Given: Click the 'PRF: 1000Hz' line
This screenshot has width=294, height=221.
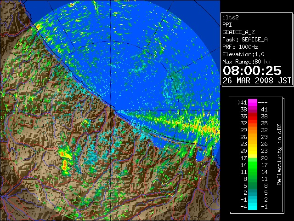Looking at the screenshot, I should point(240,47).
